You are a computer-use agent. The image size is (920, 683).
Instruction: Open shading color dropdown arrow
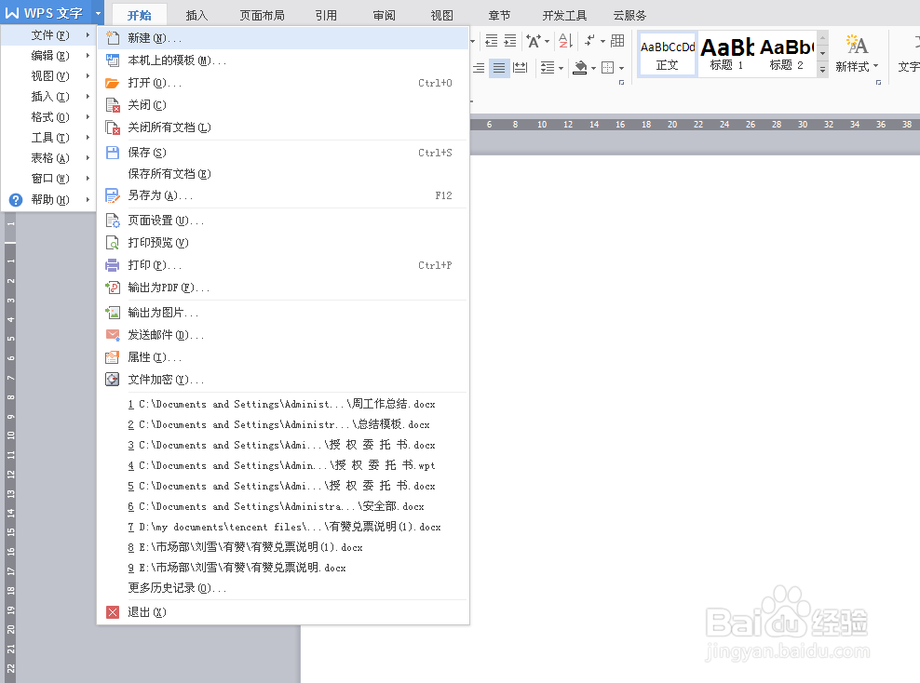click(x=593, y=69)
